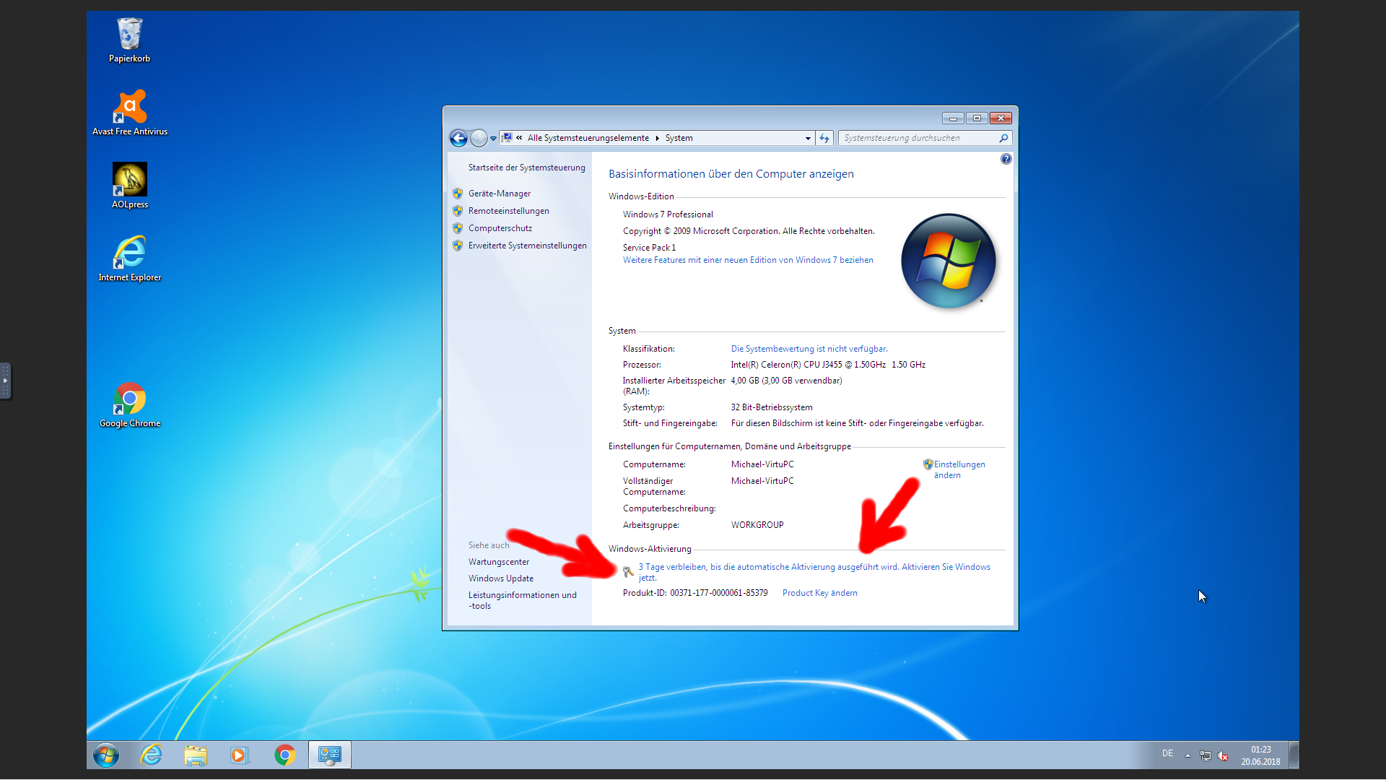
Task: Open the AOLpress desktop shortcut
Action: coord(130,186)
